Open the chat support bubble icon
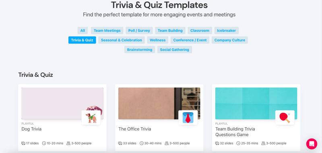 coord(312,144)
